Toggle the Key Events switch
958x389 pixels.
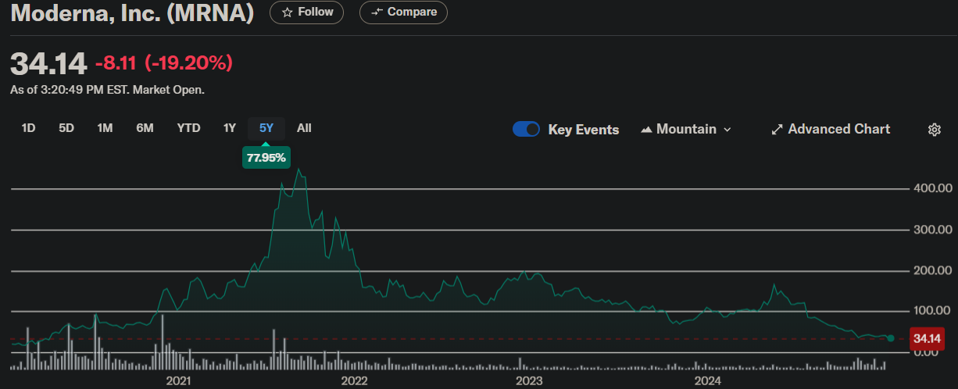point(526,130)
